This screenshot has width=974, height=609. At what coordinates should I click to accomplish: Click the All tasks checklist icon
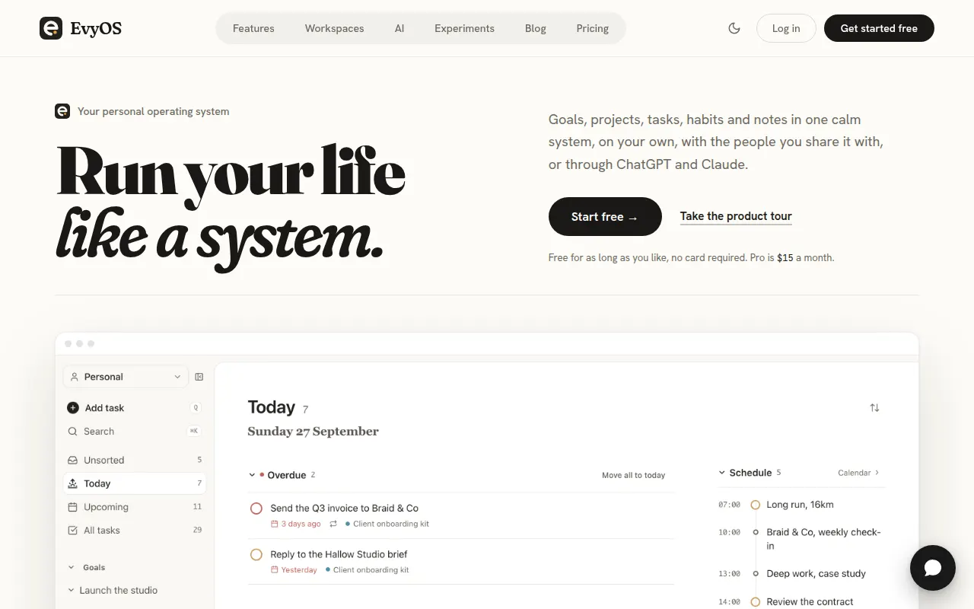(x=73, y=531)
